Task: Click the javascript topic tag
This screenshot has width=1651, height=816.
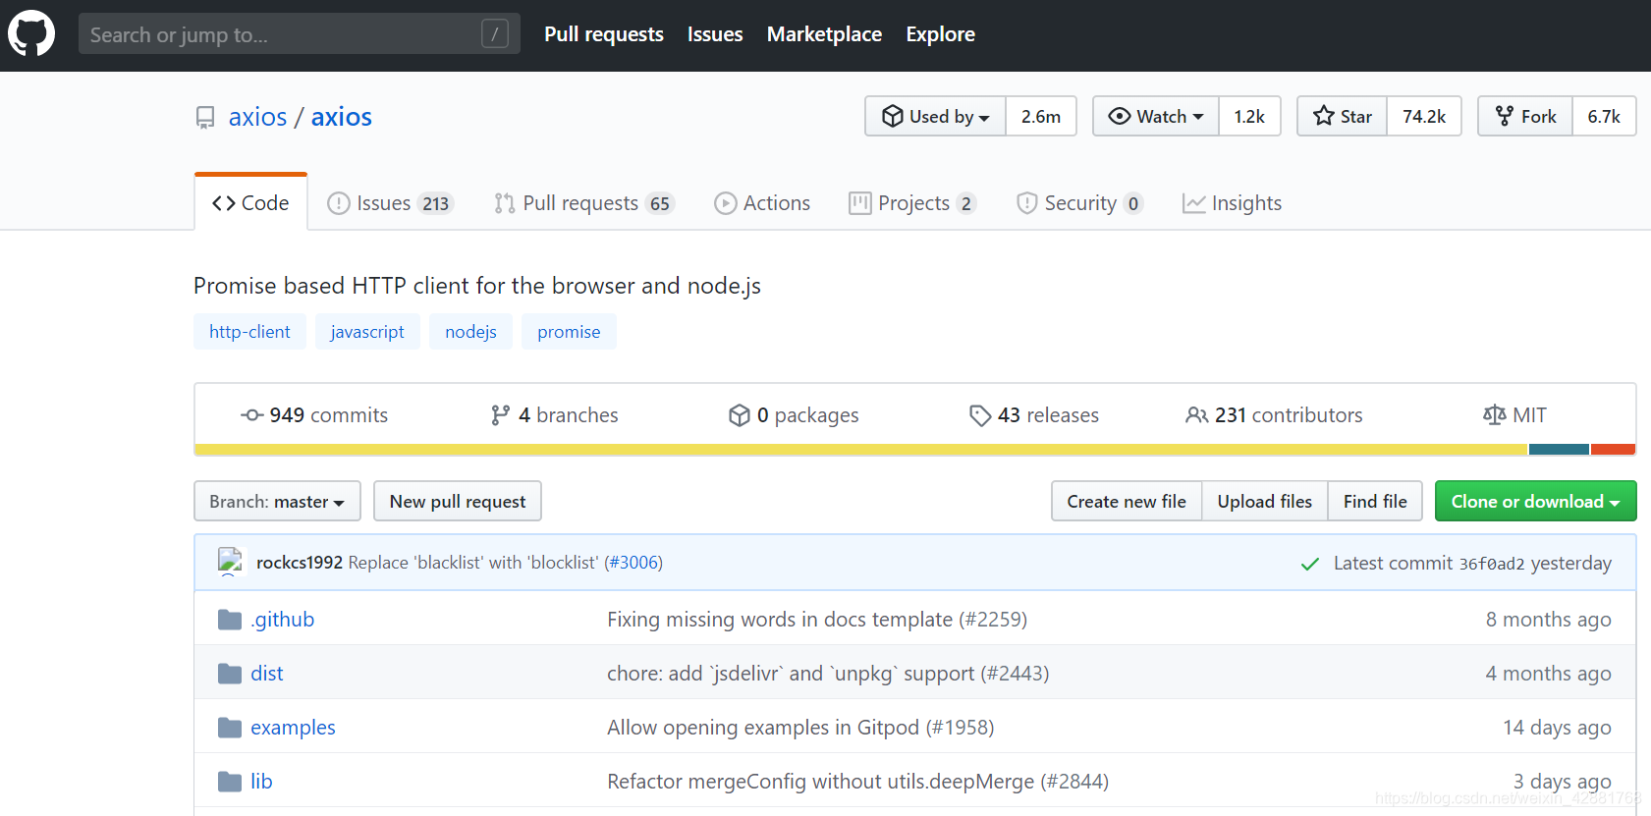Action: click(367, 332)
